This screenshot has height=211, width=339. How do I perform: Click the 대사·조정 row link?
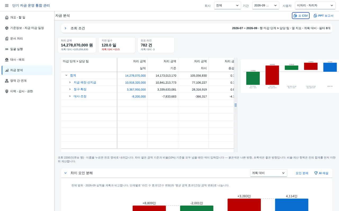[x=80, y=96]
